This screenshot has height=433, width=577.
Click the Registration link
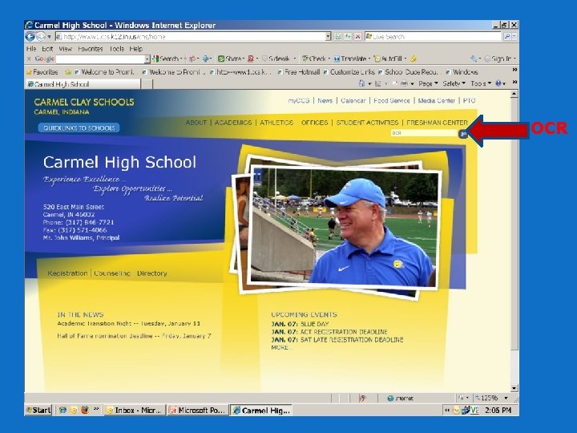tap(67, 273)
